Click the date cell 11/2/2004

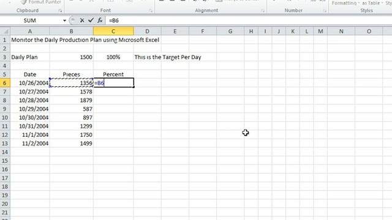[30, 144]
